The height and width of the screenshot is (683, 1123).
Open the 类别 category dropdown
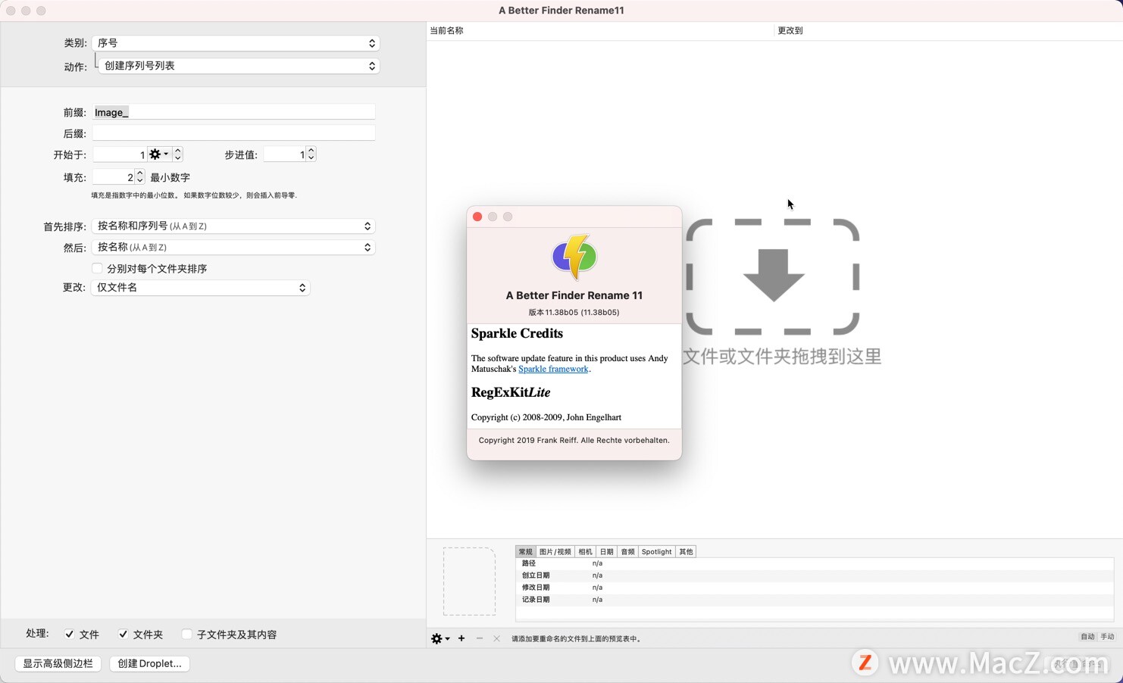point(235,43)
